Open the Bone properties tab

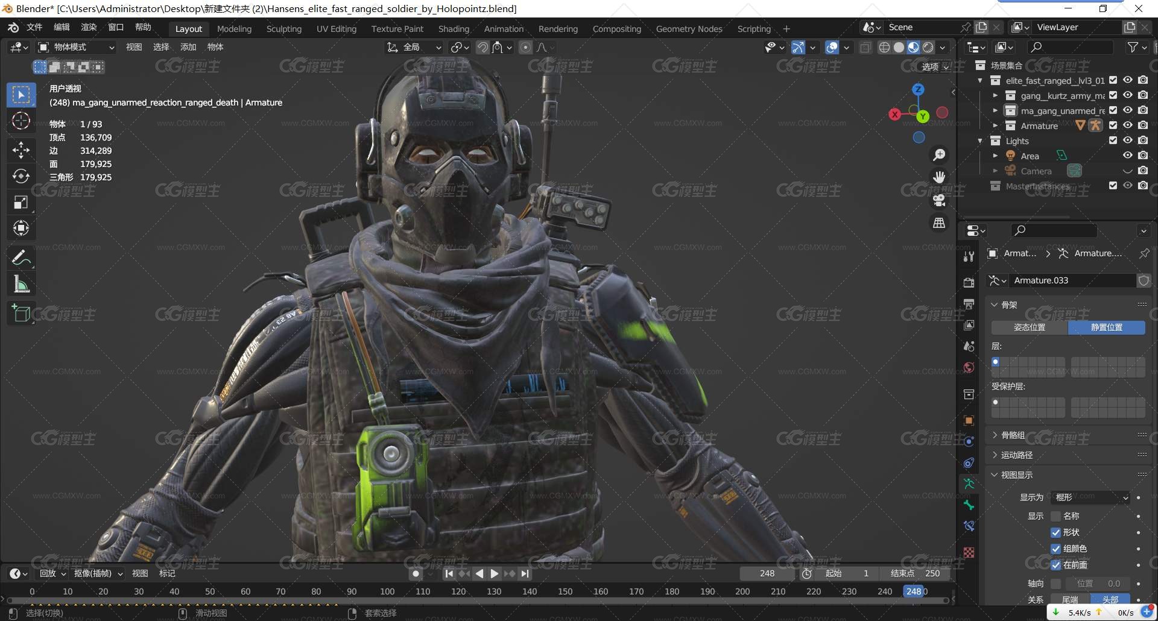(969, 505)
